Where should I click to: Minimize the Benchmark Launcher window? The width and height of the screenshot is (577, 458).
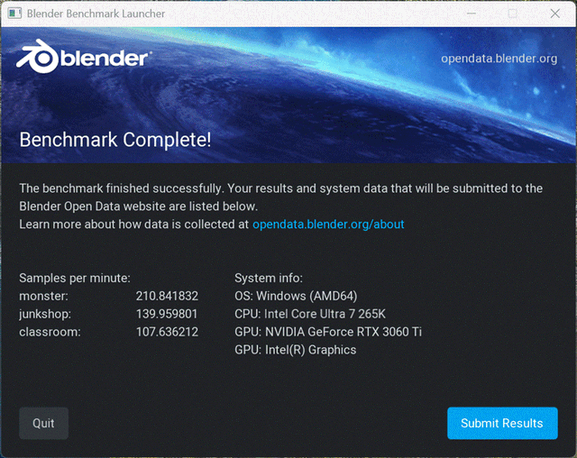472,14
